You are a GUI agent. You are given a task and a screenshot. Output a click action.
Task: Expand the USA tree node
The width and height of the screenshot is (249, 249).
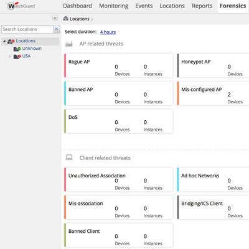(9, 56)
